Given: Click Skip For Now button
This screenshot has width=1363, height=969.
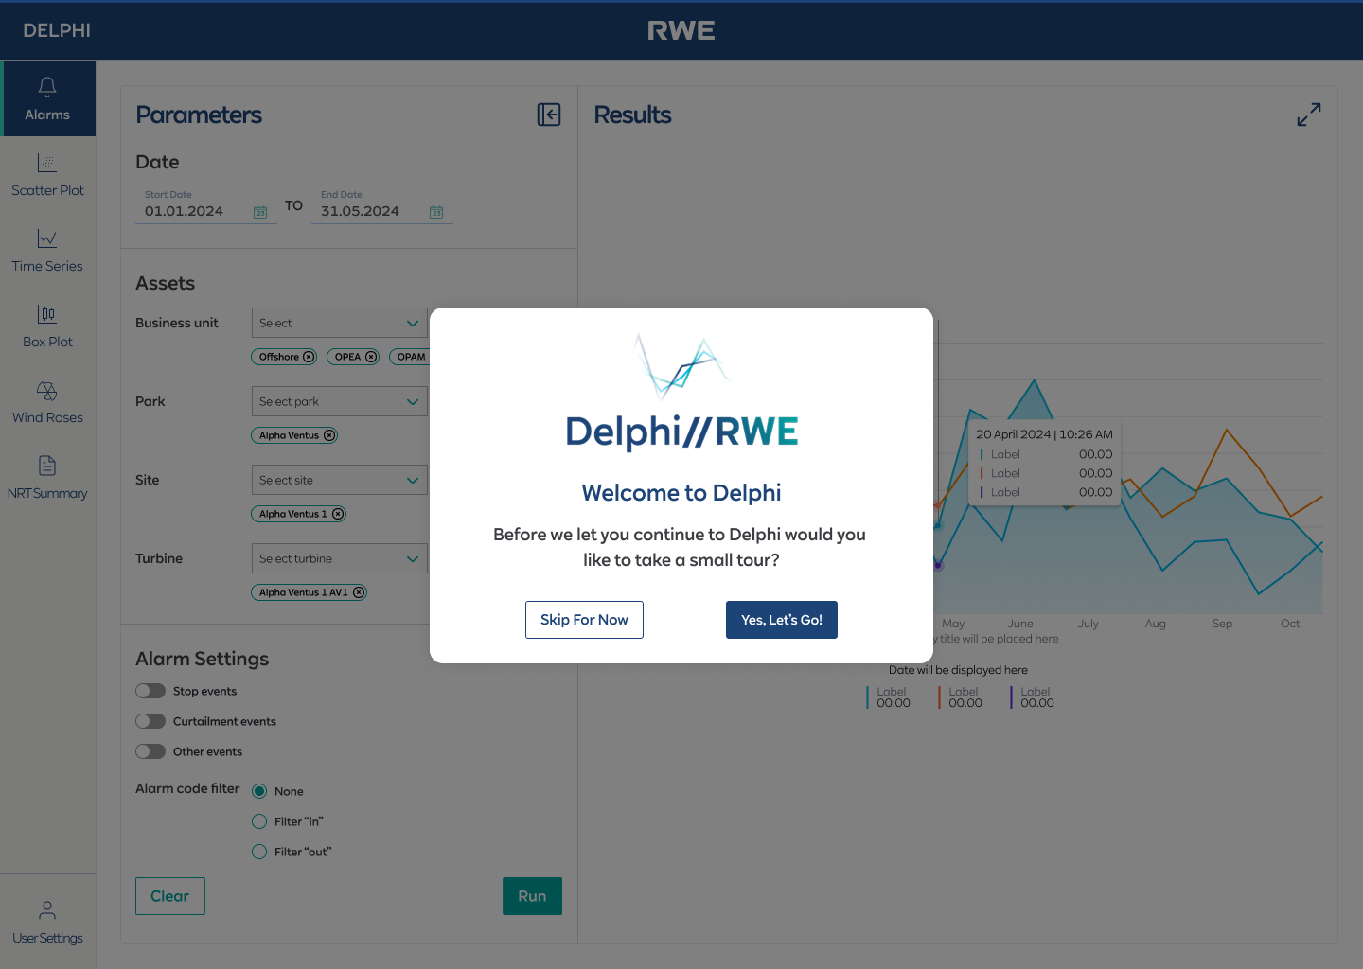Looking at the screenshot, I should (x=584, y=620).
